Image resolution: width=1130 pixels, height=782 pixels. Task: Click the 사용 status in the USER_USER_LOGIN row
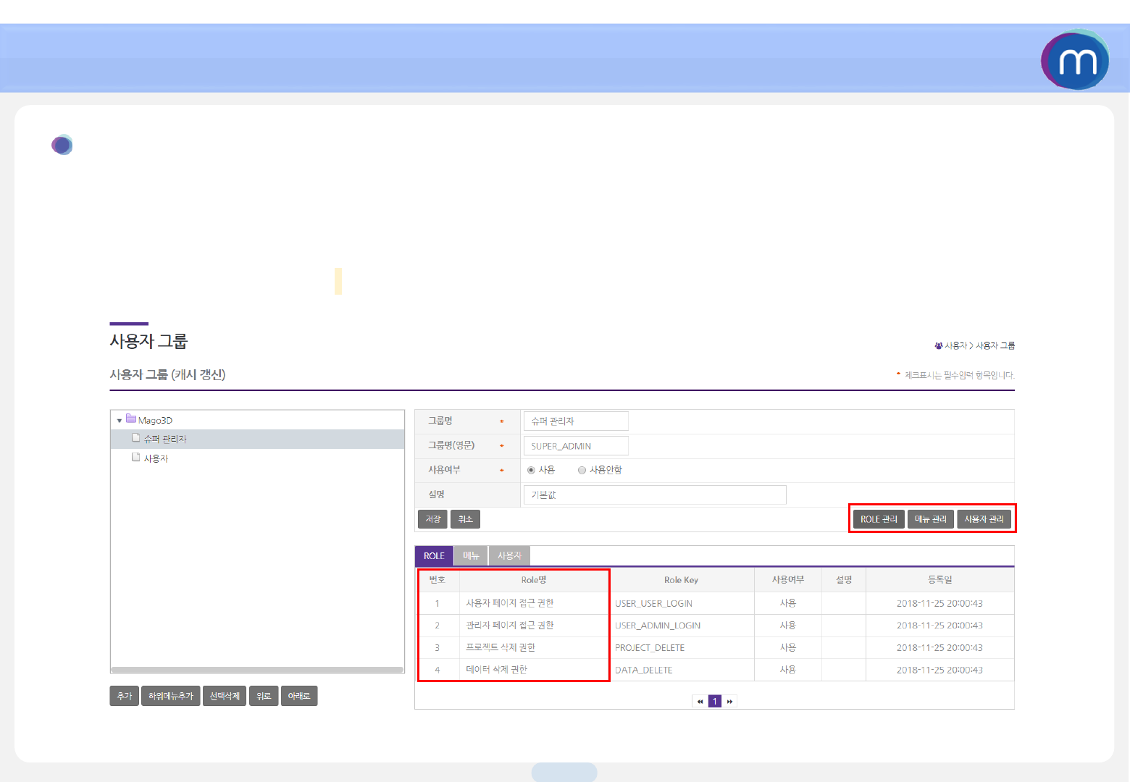click(788, 603)
